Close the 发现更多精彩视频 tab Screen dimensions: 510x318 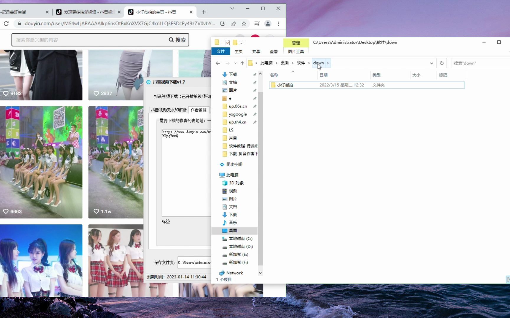pyautogui.click(x=119, y=12)
